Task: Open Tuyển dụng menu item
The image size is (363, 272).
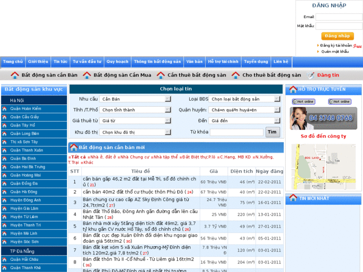Action: tap(256, 61)
